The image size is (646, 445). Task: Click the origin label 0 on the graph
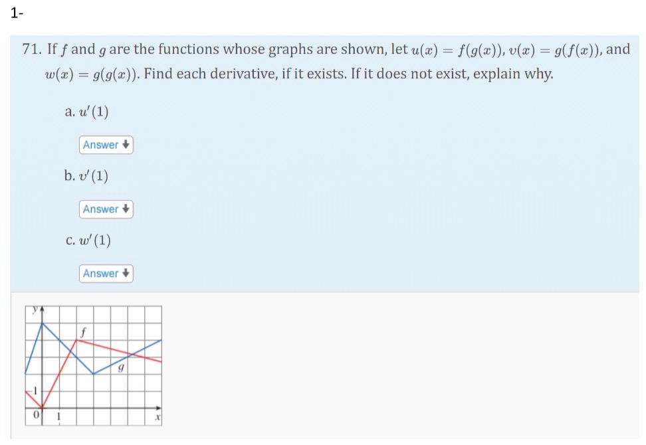(x=37, y=413)
